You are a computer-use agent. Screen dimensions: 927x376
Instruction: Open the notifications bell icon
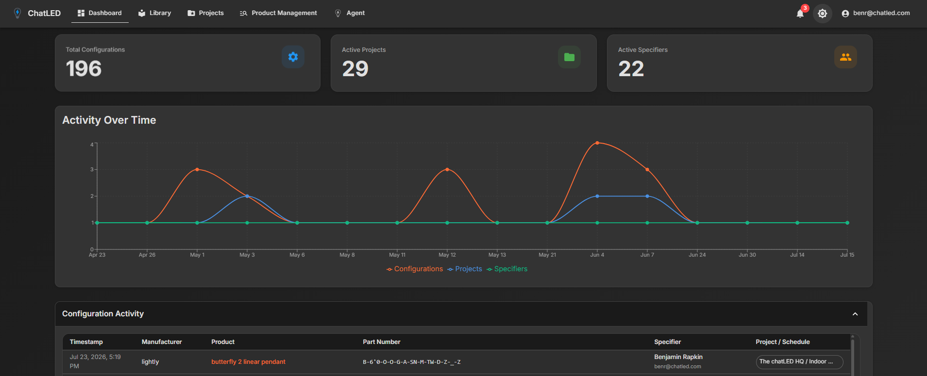click(800, 14)
